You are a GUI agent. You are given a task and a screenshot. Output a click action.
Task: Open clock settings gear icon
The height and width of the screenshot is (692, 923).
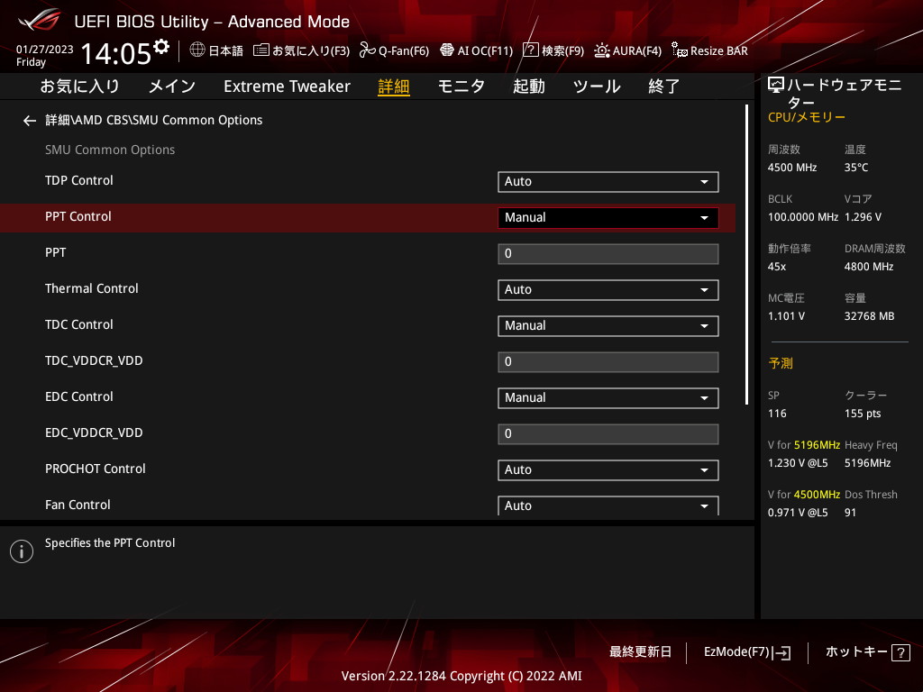[x=161, y=47]
